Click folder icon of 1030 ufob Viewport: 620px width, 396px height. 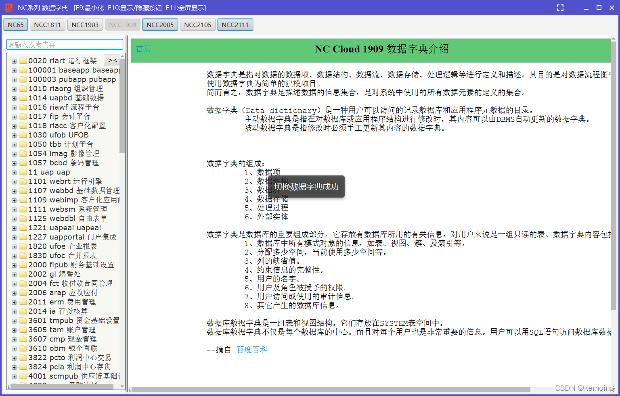(23, 135)
